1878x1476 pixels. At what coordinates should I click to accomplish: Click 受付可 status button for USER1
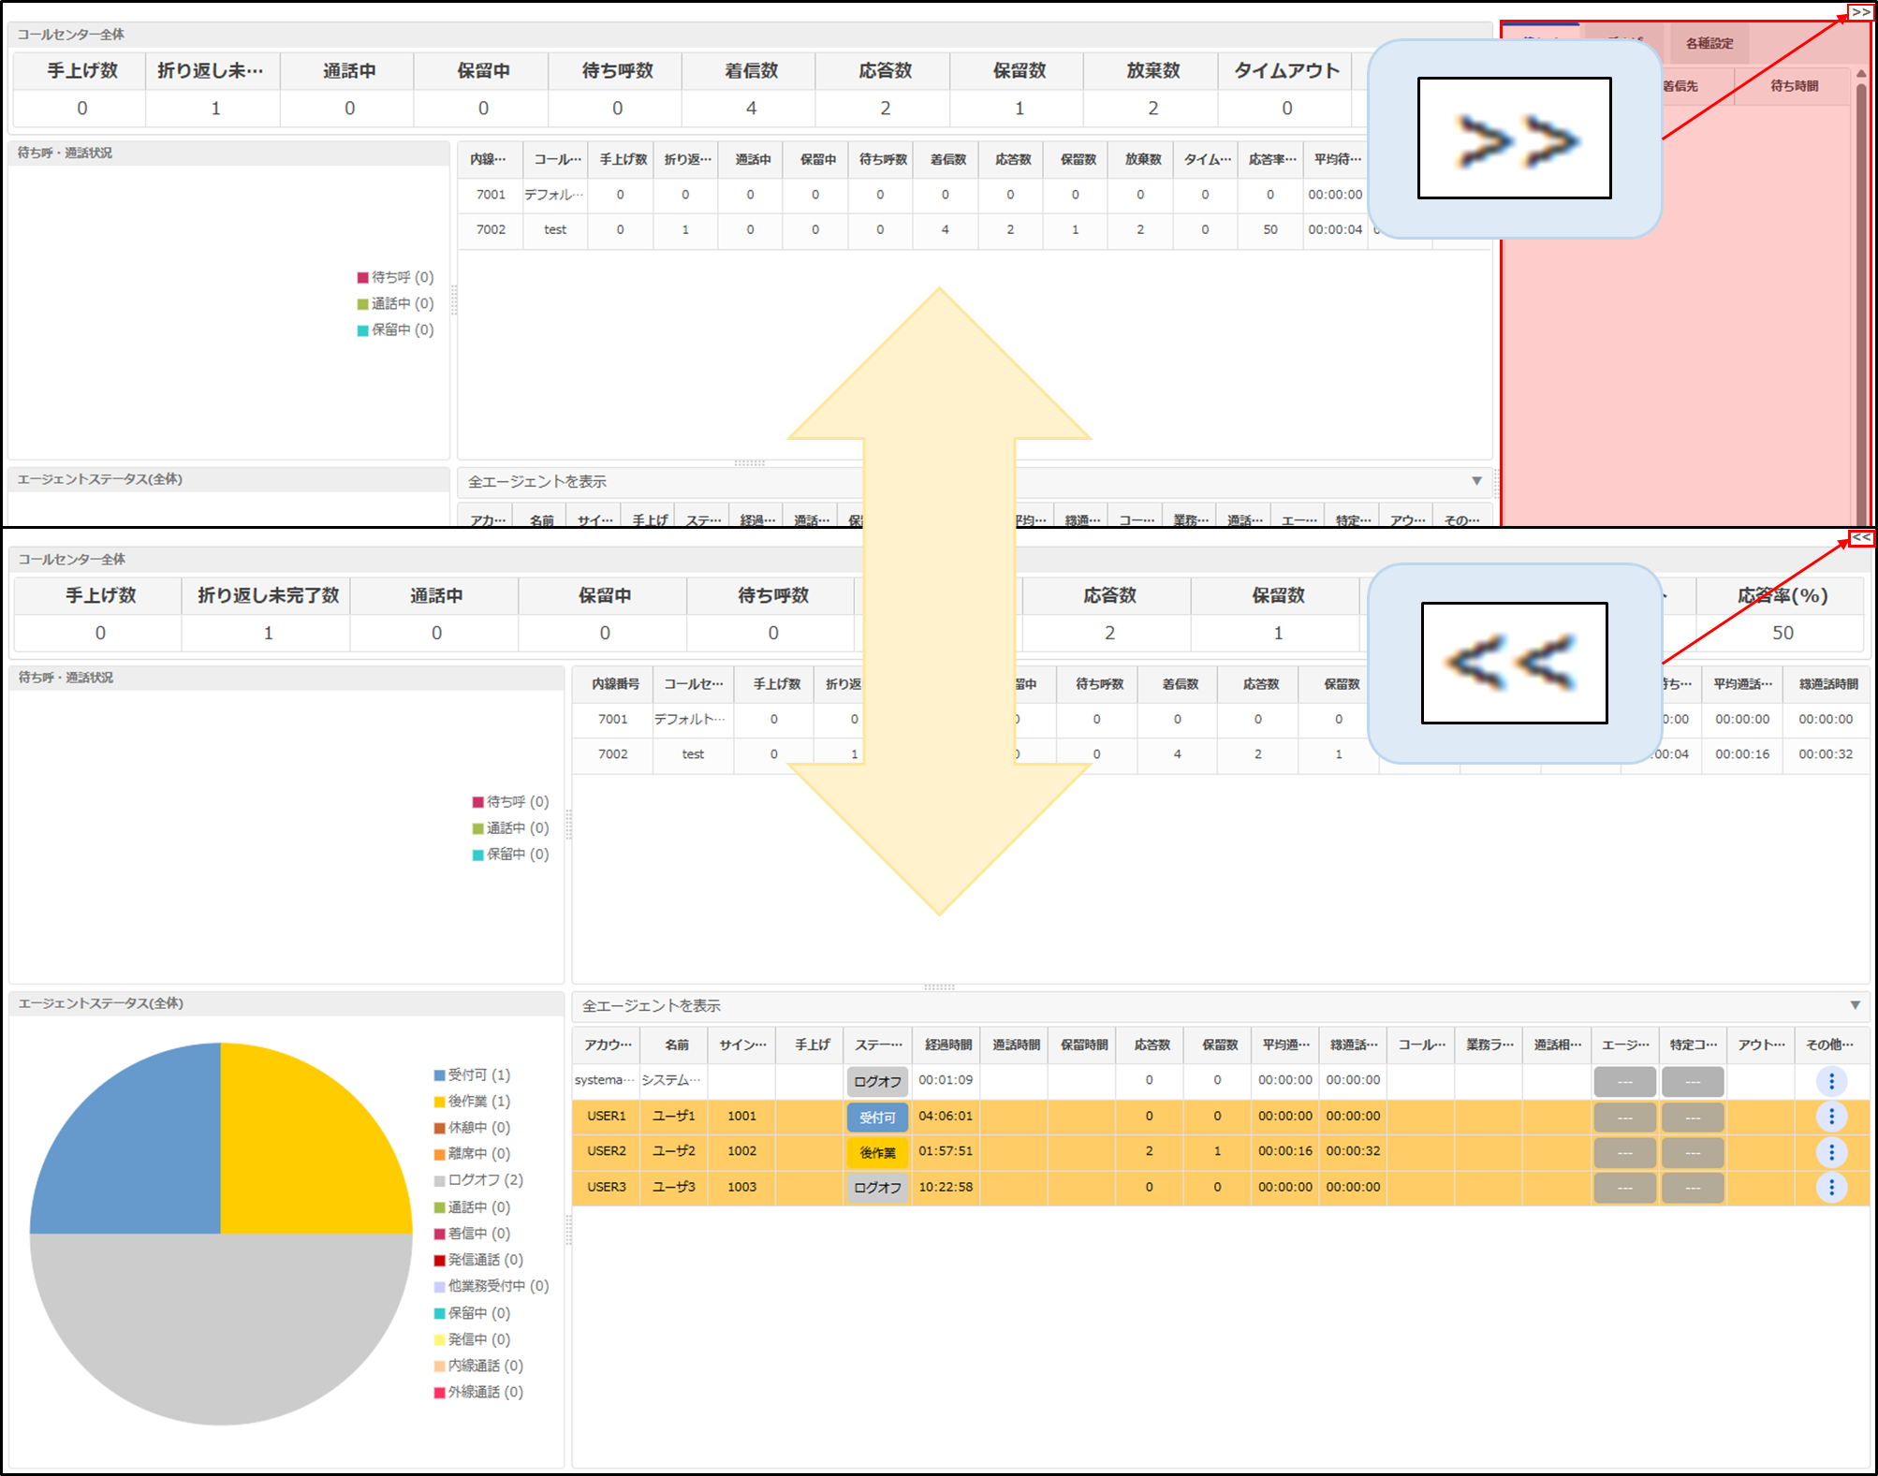point(877,1118)
